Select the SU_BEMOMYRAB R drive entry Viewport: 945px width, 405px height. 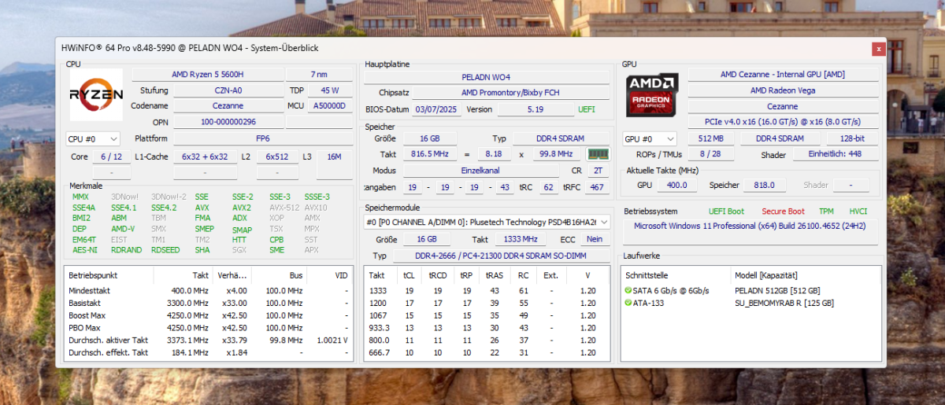click(x=750, y=303)
